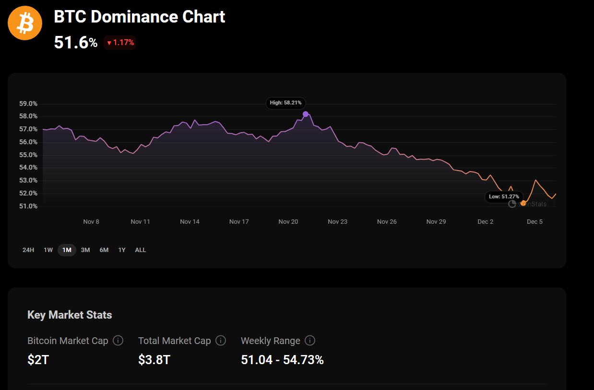Click the Low: 51.27% marker label
The height and width of the screenshot is (390, 594).
504,196
